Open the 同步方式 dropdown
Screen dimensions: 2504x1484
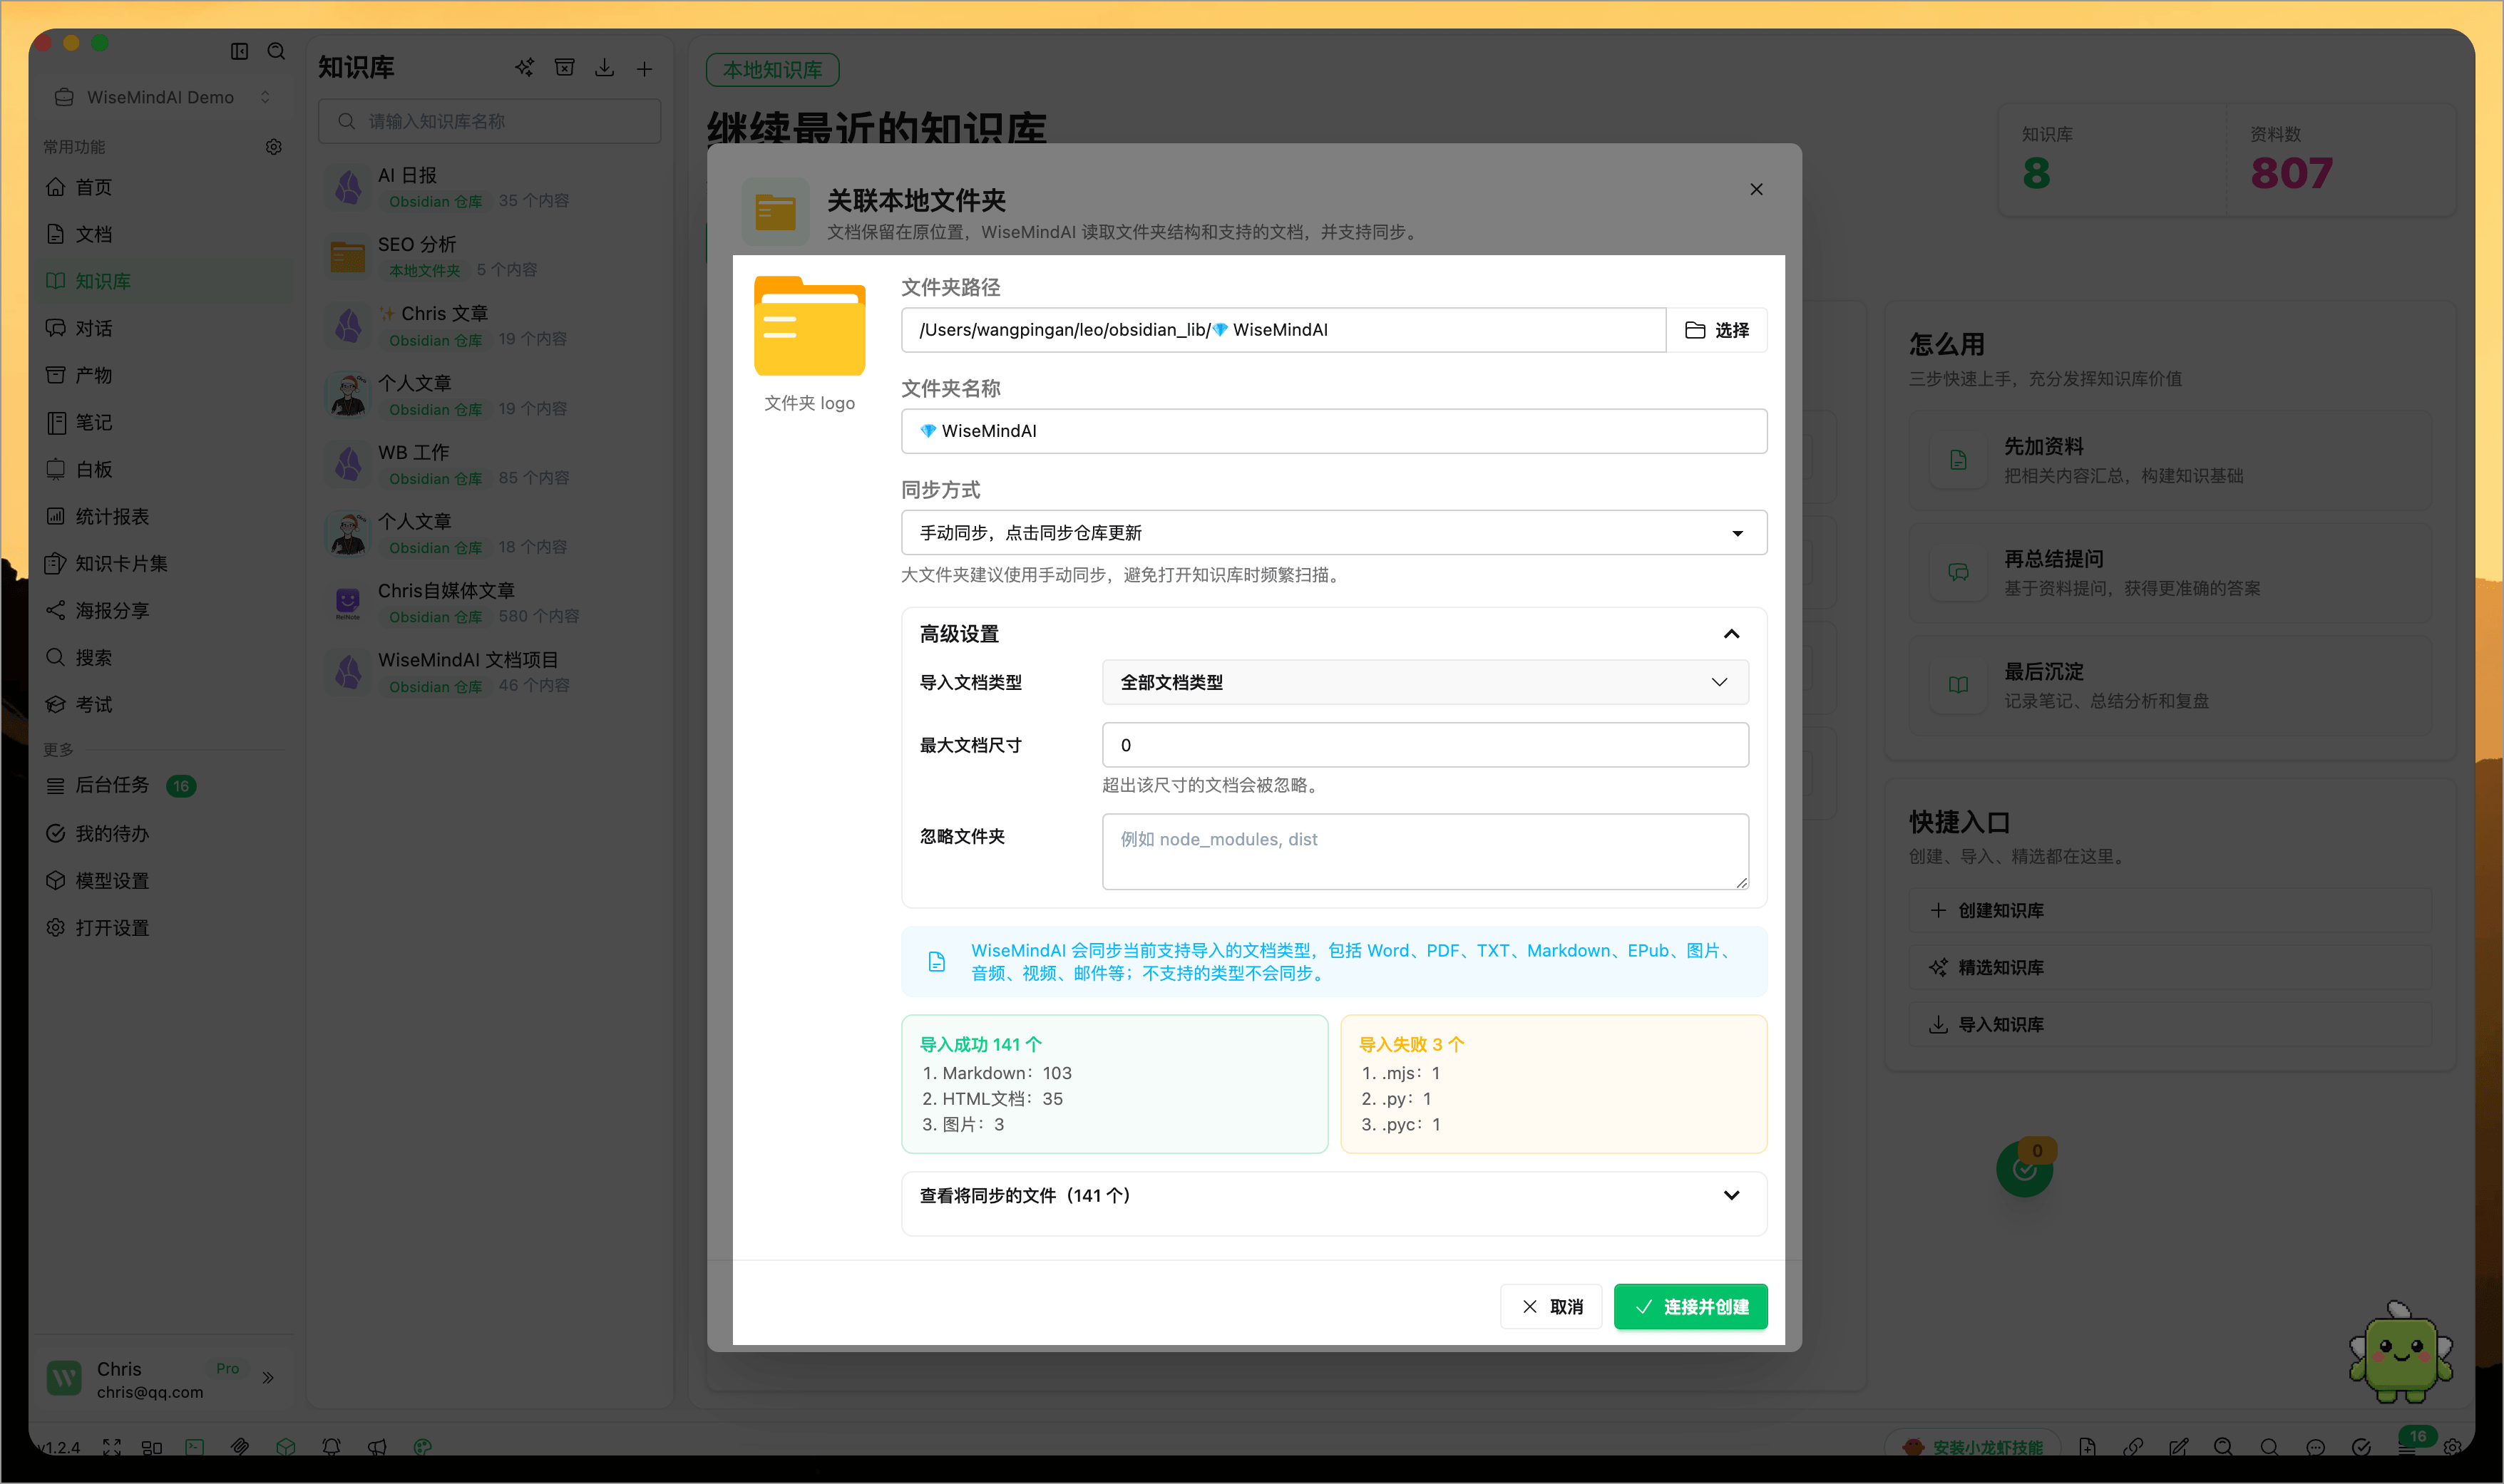(1334, 533)
